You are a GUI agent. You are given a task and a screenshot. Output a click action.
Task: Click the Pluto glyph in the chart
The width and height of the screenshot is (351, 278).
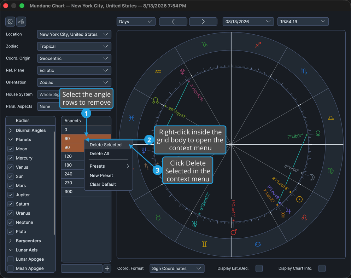point(182,72)
